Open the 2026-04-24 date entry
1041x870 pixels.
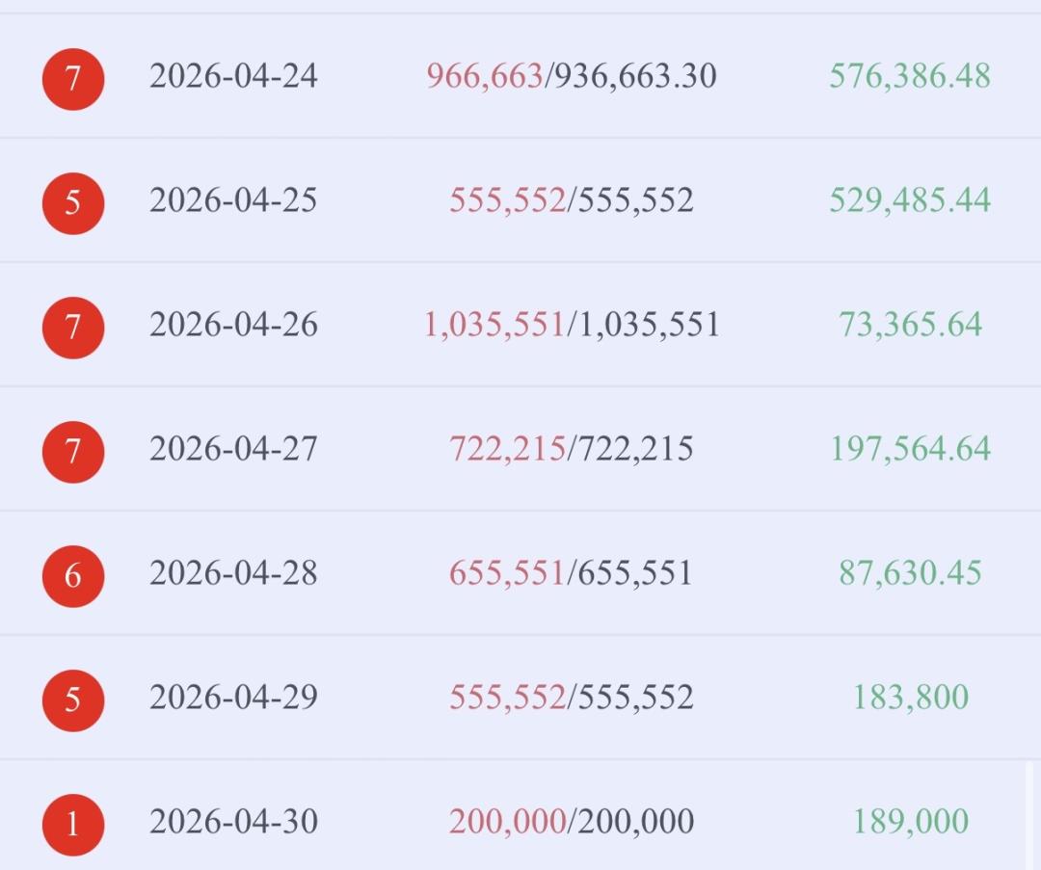click(233, 76)
